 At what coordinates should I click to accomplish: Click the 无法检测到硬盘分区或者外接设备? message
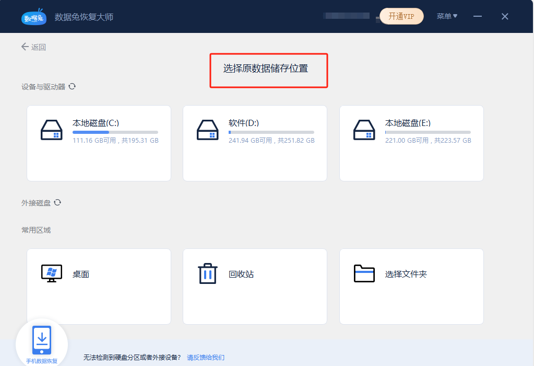132,358
